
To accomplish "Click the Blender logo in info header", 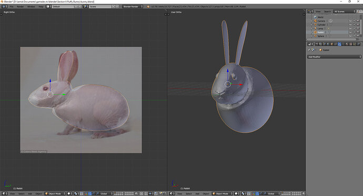I will [148, 6].
